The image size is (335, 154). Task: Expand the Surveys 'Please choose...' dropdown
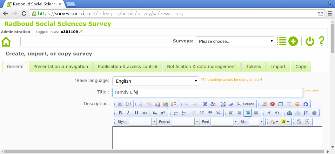[235, 41]
